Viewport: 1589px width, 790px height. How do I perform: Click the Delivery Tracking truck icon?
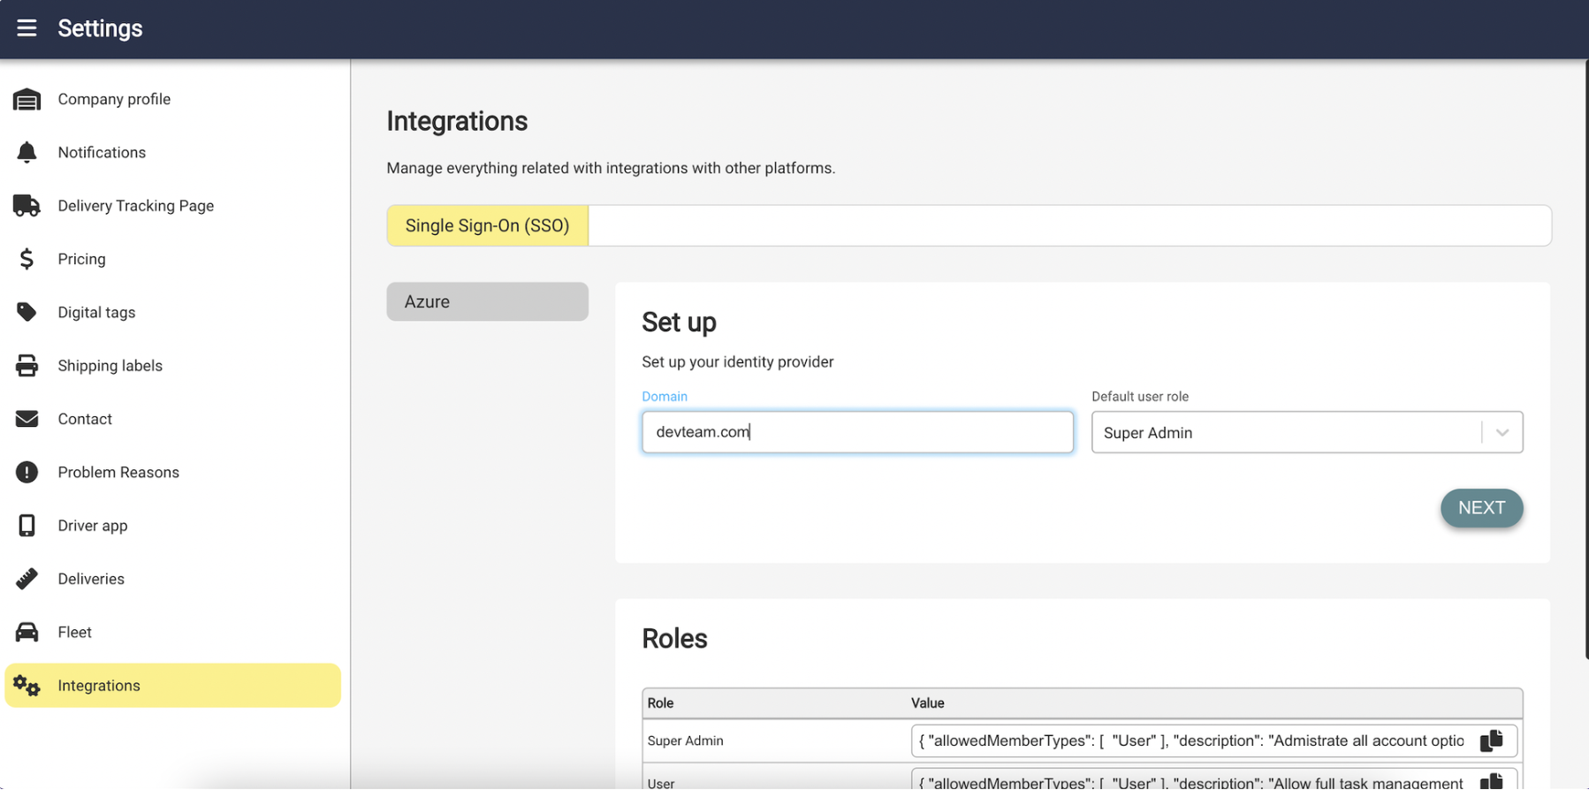pyautogui.click(x=27, y=206)
